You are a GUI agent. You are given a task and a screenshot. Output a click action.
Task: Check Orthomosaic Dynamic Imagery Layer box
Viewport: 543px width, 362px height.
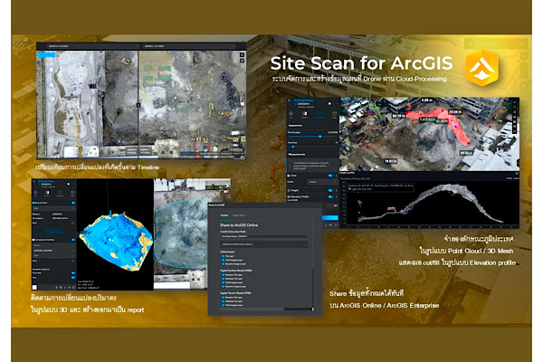click(x=223, y=263)
